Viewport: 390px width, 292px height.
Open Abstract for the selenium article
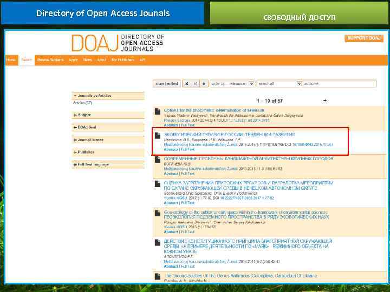pyautogui.click(x=171, y=125)
